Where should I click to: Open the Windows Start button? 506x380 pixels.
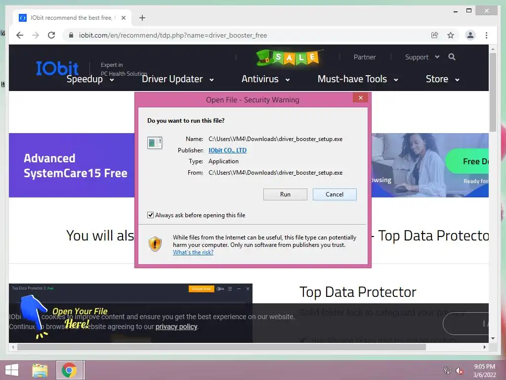12,370
